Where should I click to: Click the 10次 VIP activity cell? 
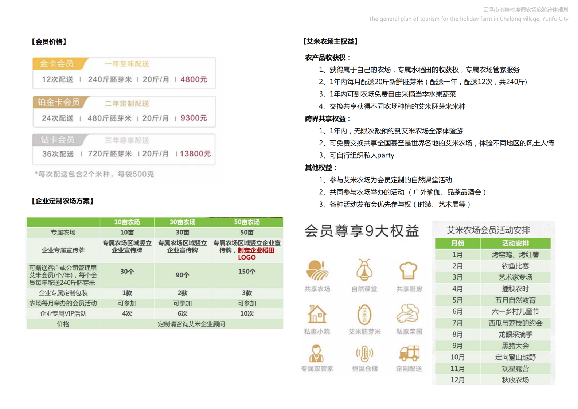point(247,313)
